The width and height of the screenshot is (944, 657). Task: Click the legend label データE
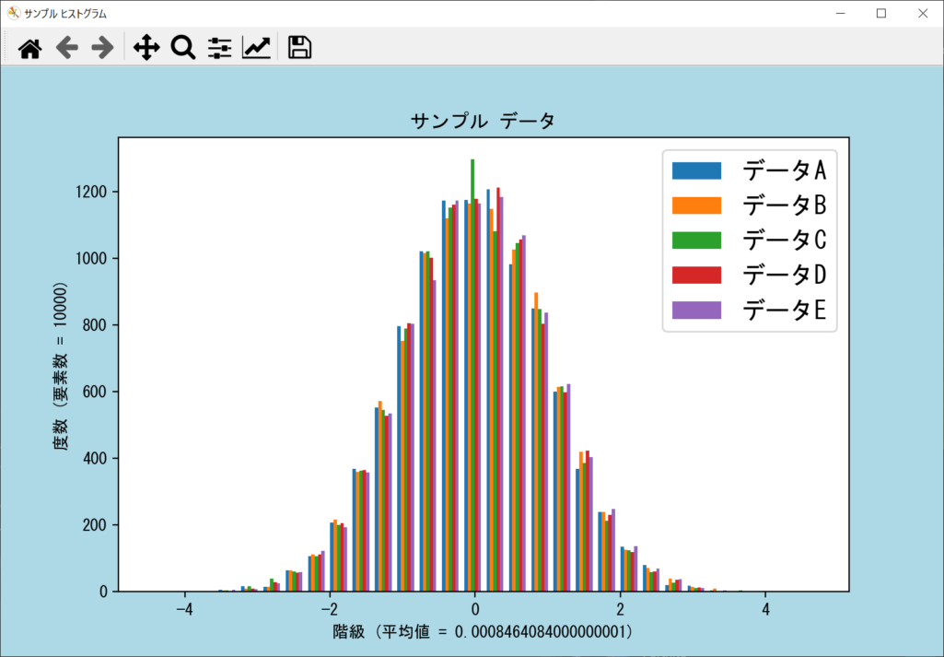point(785,311)
